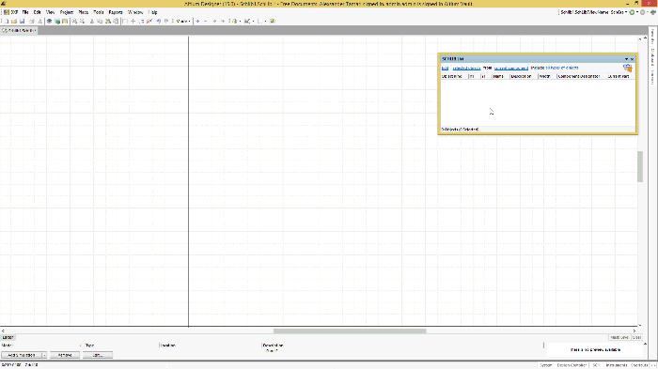Click the horizontal scrollbar thumb
Image resolution: width=658 pixels, height=369 pixels.
click(350, 331)
